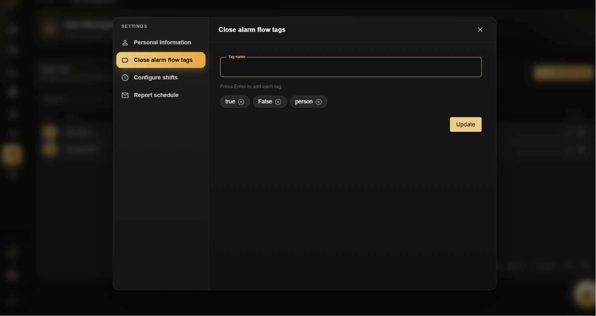Close the settings dialog

click(x=480, y=30)
